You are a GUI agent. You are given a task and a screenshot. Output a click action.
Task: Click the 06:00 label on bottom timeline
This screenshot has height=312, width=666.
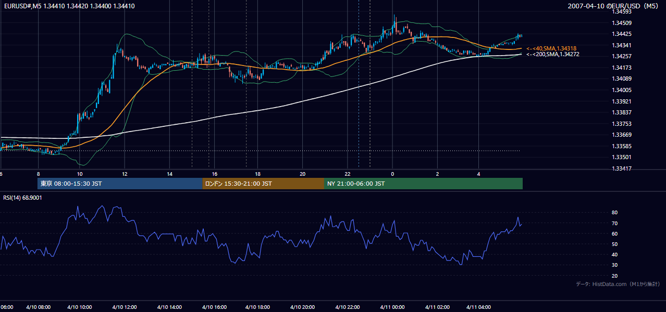(7, 307)
